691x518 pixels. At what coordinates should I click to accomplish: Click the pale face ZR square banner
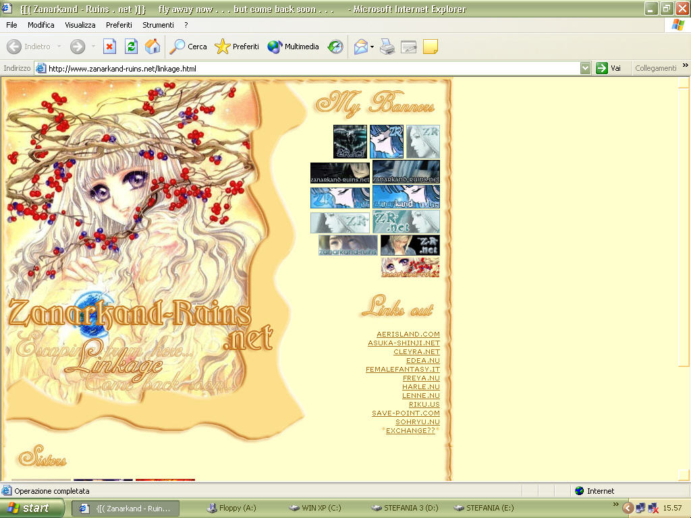(423, 142)
